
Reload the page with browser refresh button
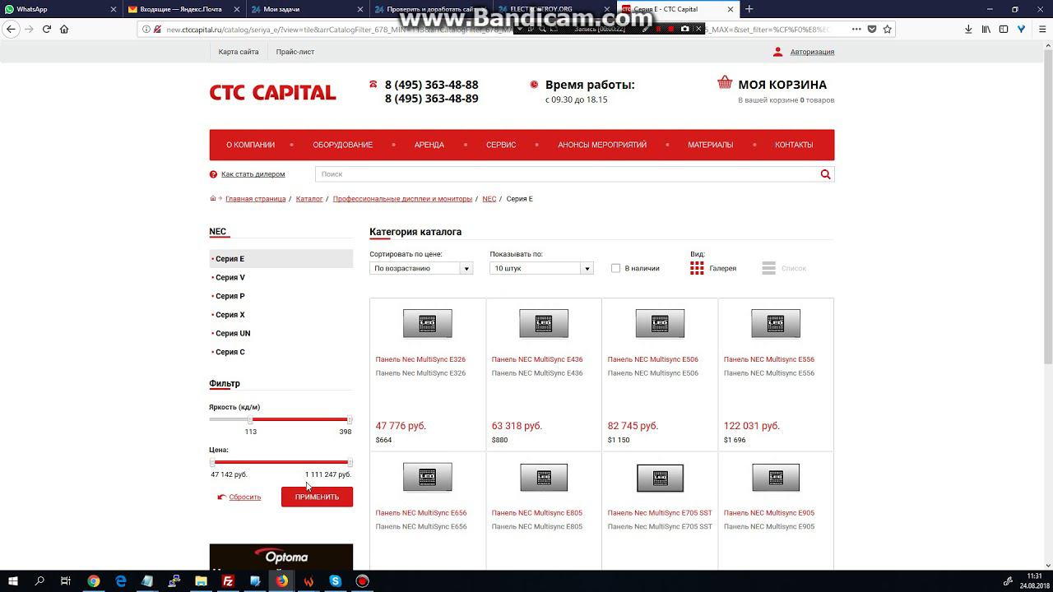(46, 29)
